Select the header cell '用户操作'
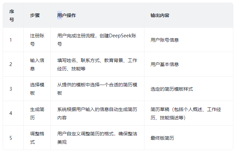 (97, 15)
